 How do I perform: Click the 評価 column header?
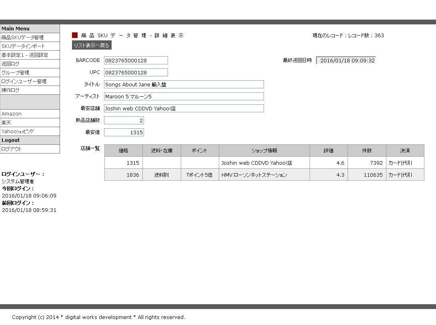(x=329, y=151)
